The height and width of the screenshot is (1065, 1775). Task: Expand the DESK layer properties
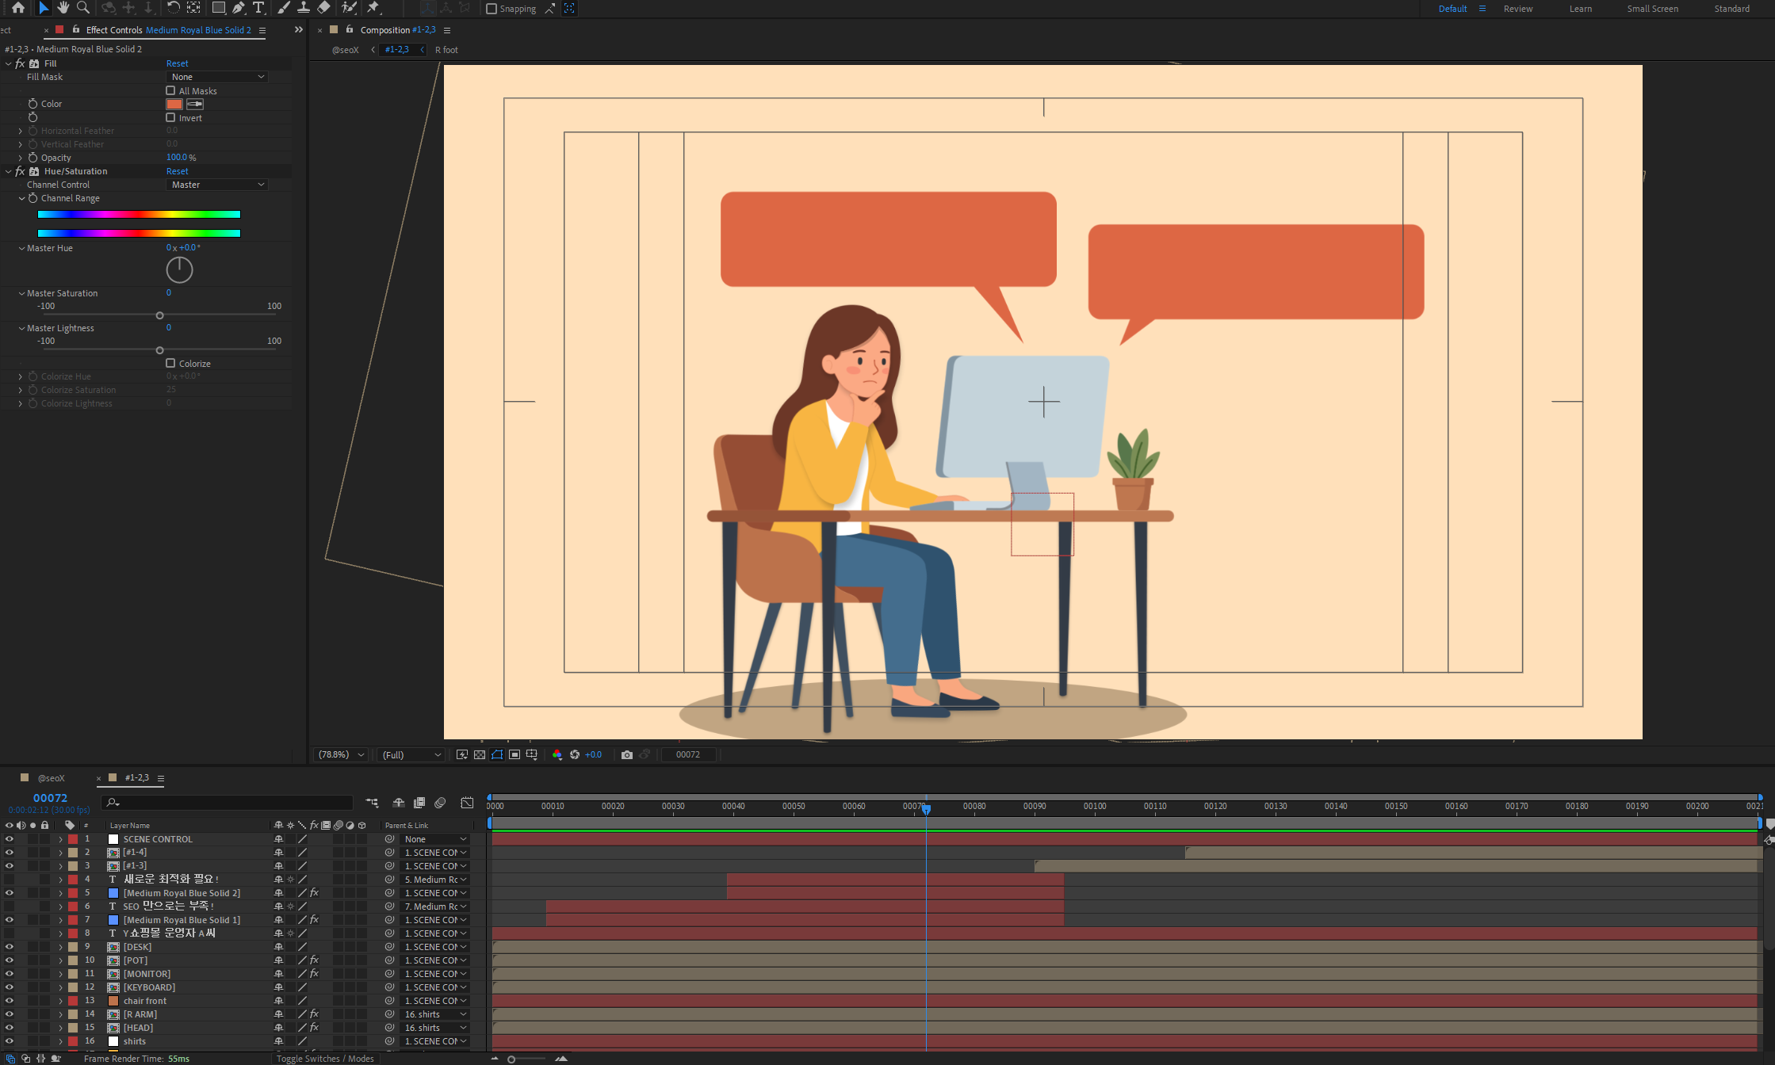pyautogui.click(x=60, y=947)
